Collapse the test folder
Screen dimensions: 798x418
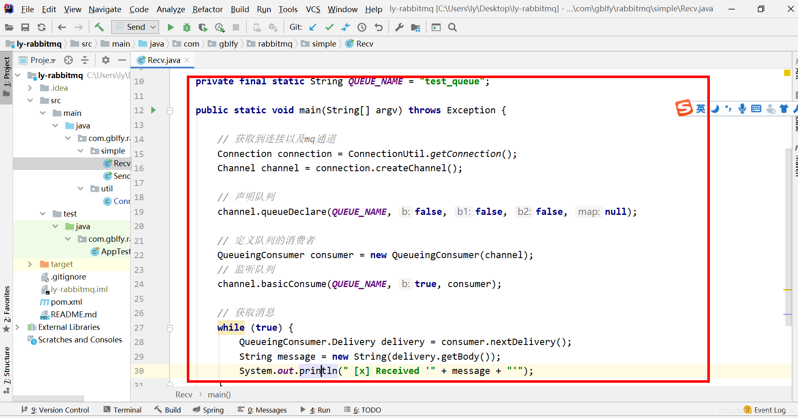[42, 214]
